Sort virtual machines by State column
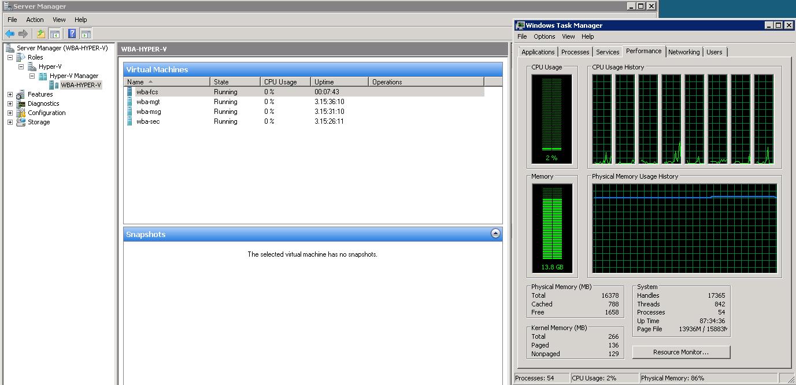Screen dimensions: 796x385 pos(235,82)
